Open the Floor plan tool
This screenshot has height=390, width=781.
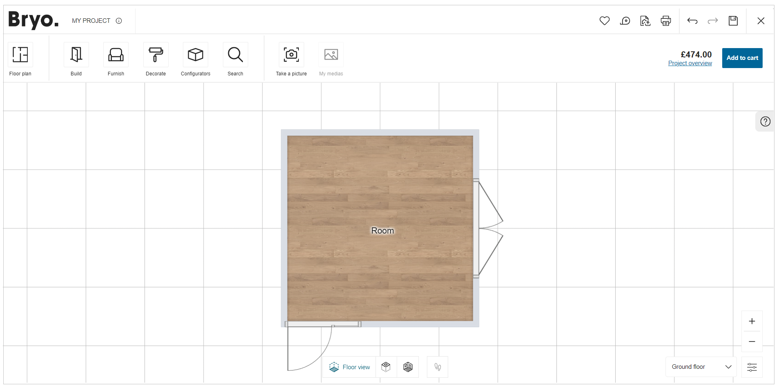click(20, 59)
